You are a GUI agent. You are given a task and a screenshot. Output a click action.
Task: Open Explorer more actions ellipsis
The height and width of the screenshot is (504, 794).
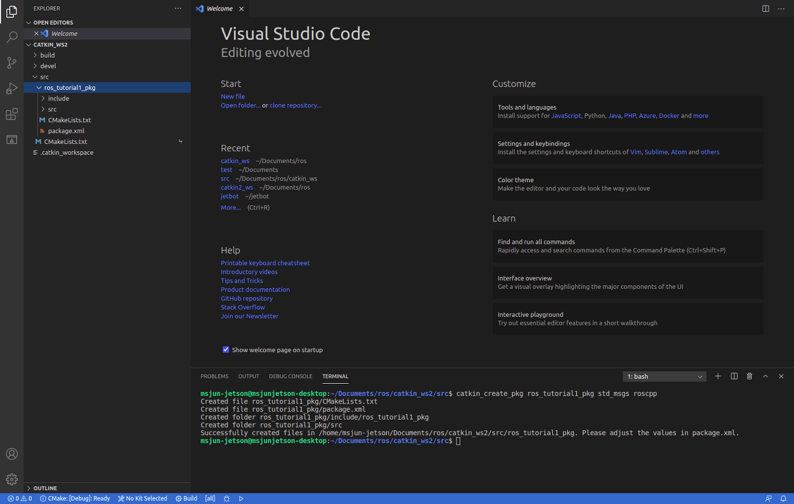pyautogui.click(x=178, y=9)
